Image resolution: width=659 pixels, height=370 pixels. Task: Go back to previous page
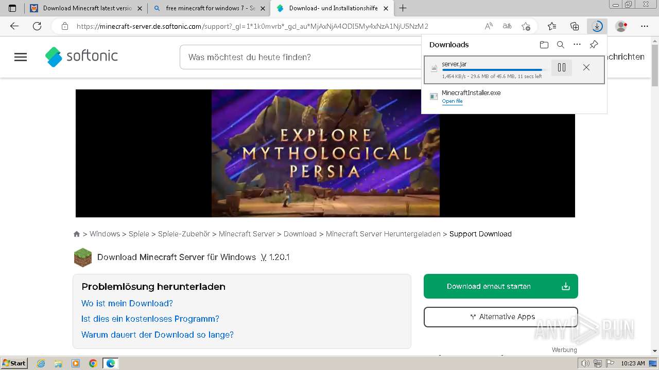[x=14, y=26]
